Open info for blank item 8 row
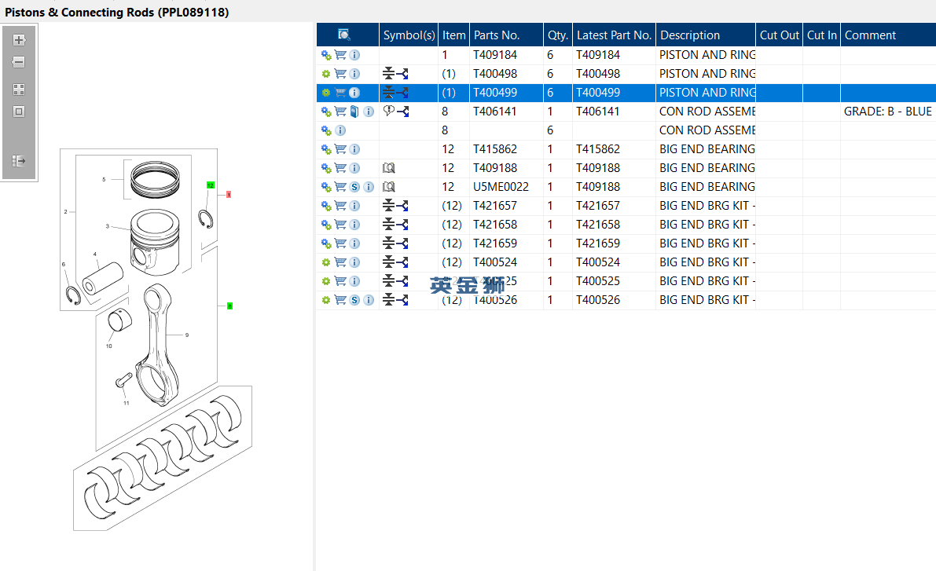This screenshot has width=936, height=571. [340, 130]
